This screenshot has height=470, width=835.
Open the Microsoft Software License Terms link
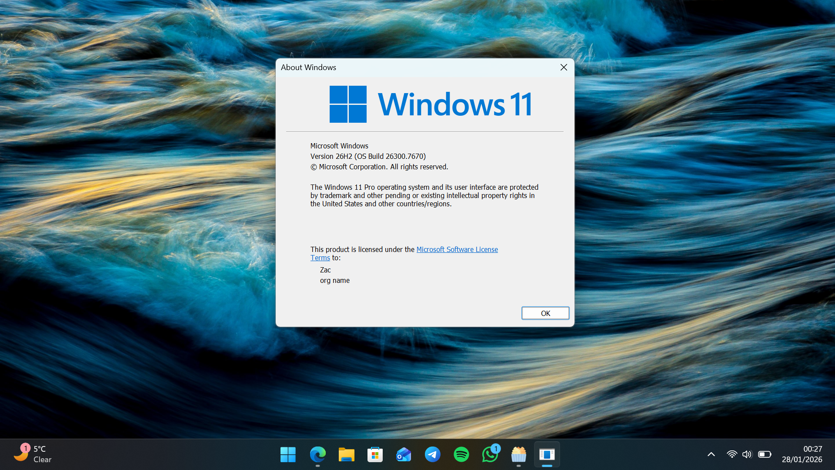point(457,249)
